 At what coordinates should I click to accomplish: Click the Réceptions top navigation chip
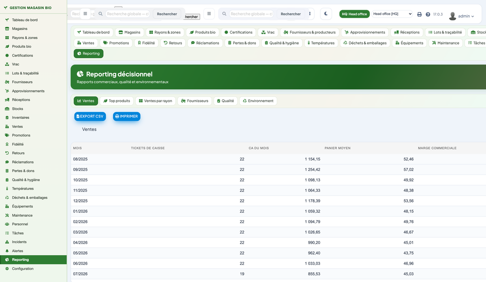click(x=407, y=32)
